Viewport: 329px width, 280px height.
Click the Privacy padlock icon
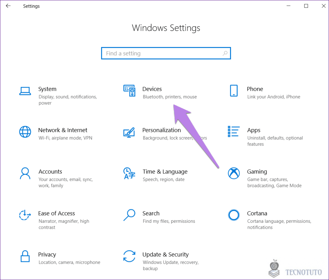(x=25, y=256)
